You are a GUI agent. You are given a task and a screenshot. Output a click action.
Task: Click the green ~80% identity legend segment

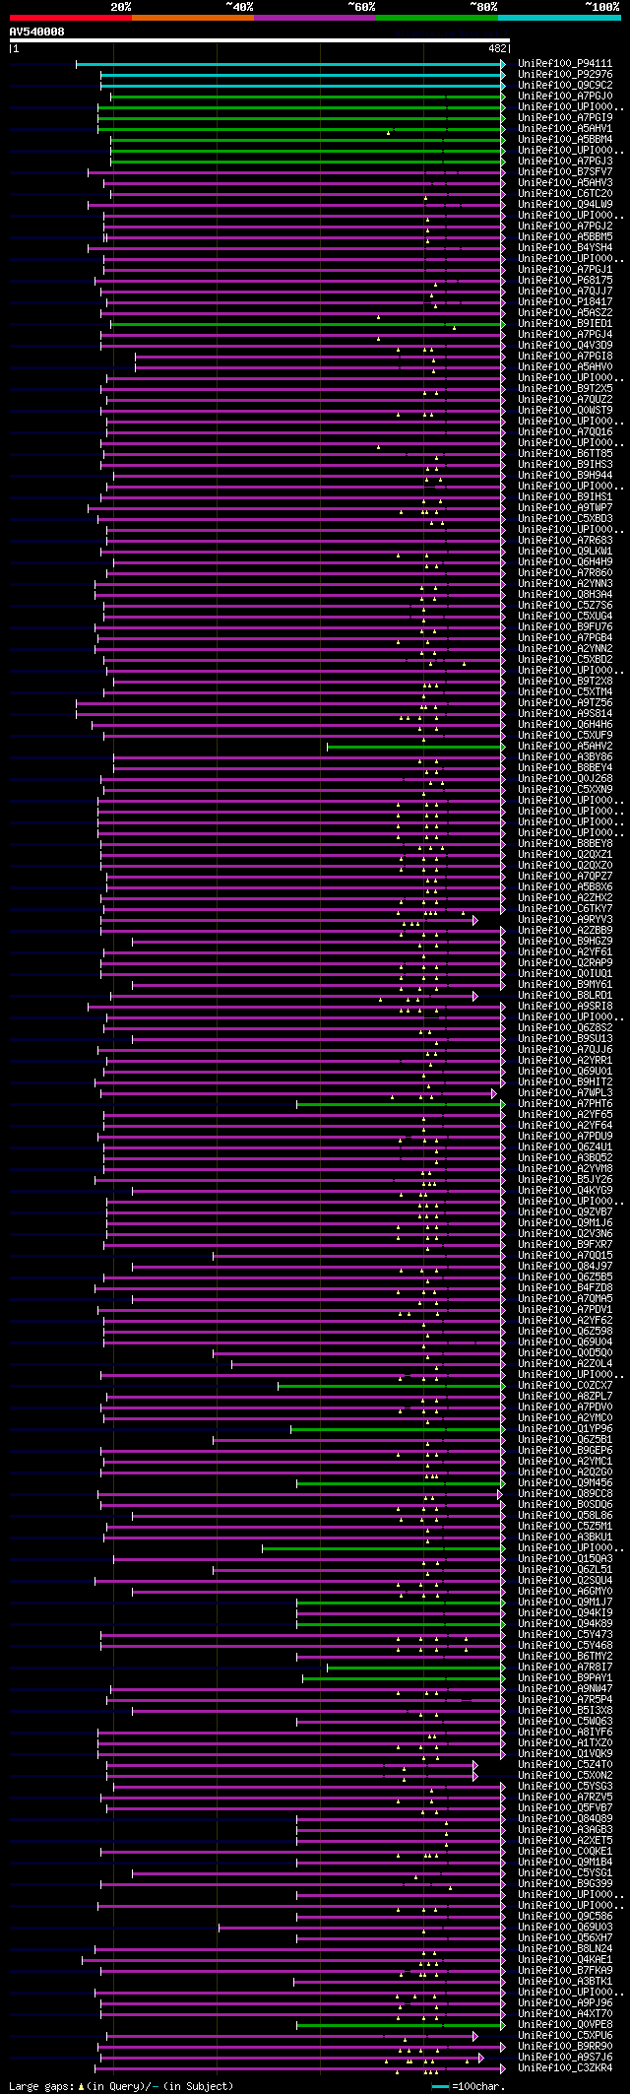(x=436, y=18)
